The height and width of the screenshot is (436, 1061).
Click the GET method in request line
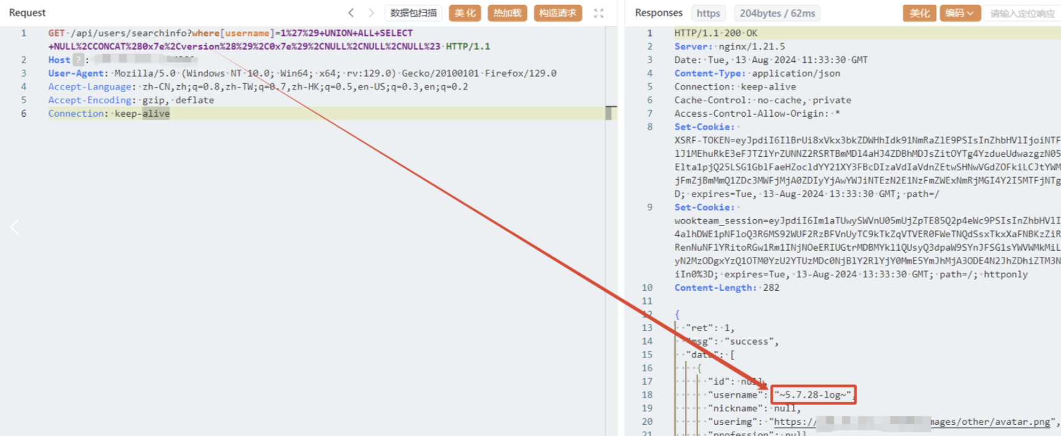pyautogui.click(x=56, y=33)
